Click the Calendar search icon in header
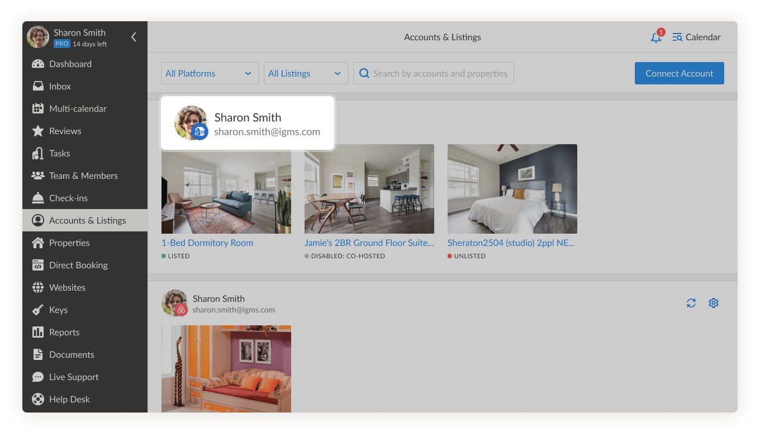 677,37
